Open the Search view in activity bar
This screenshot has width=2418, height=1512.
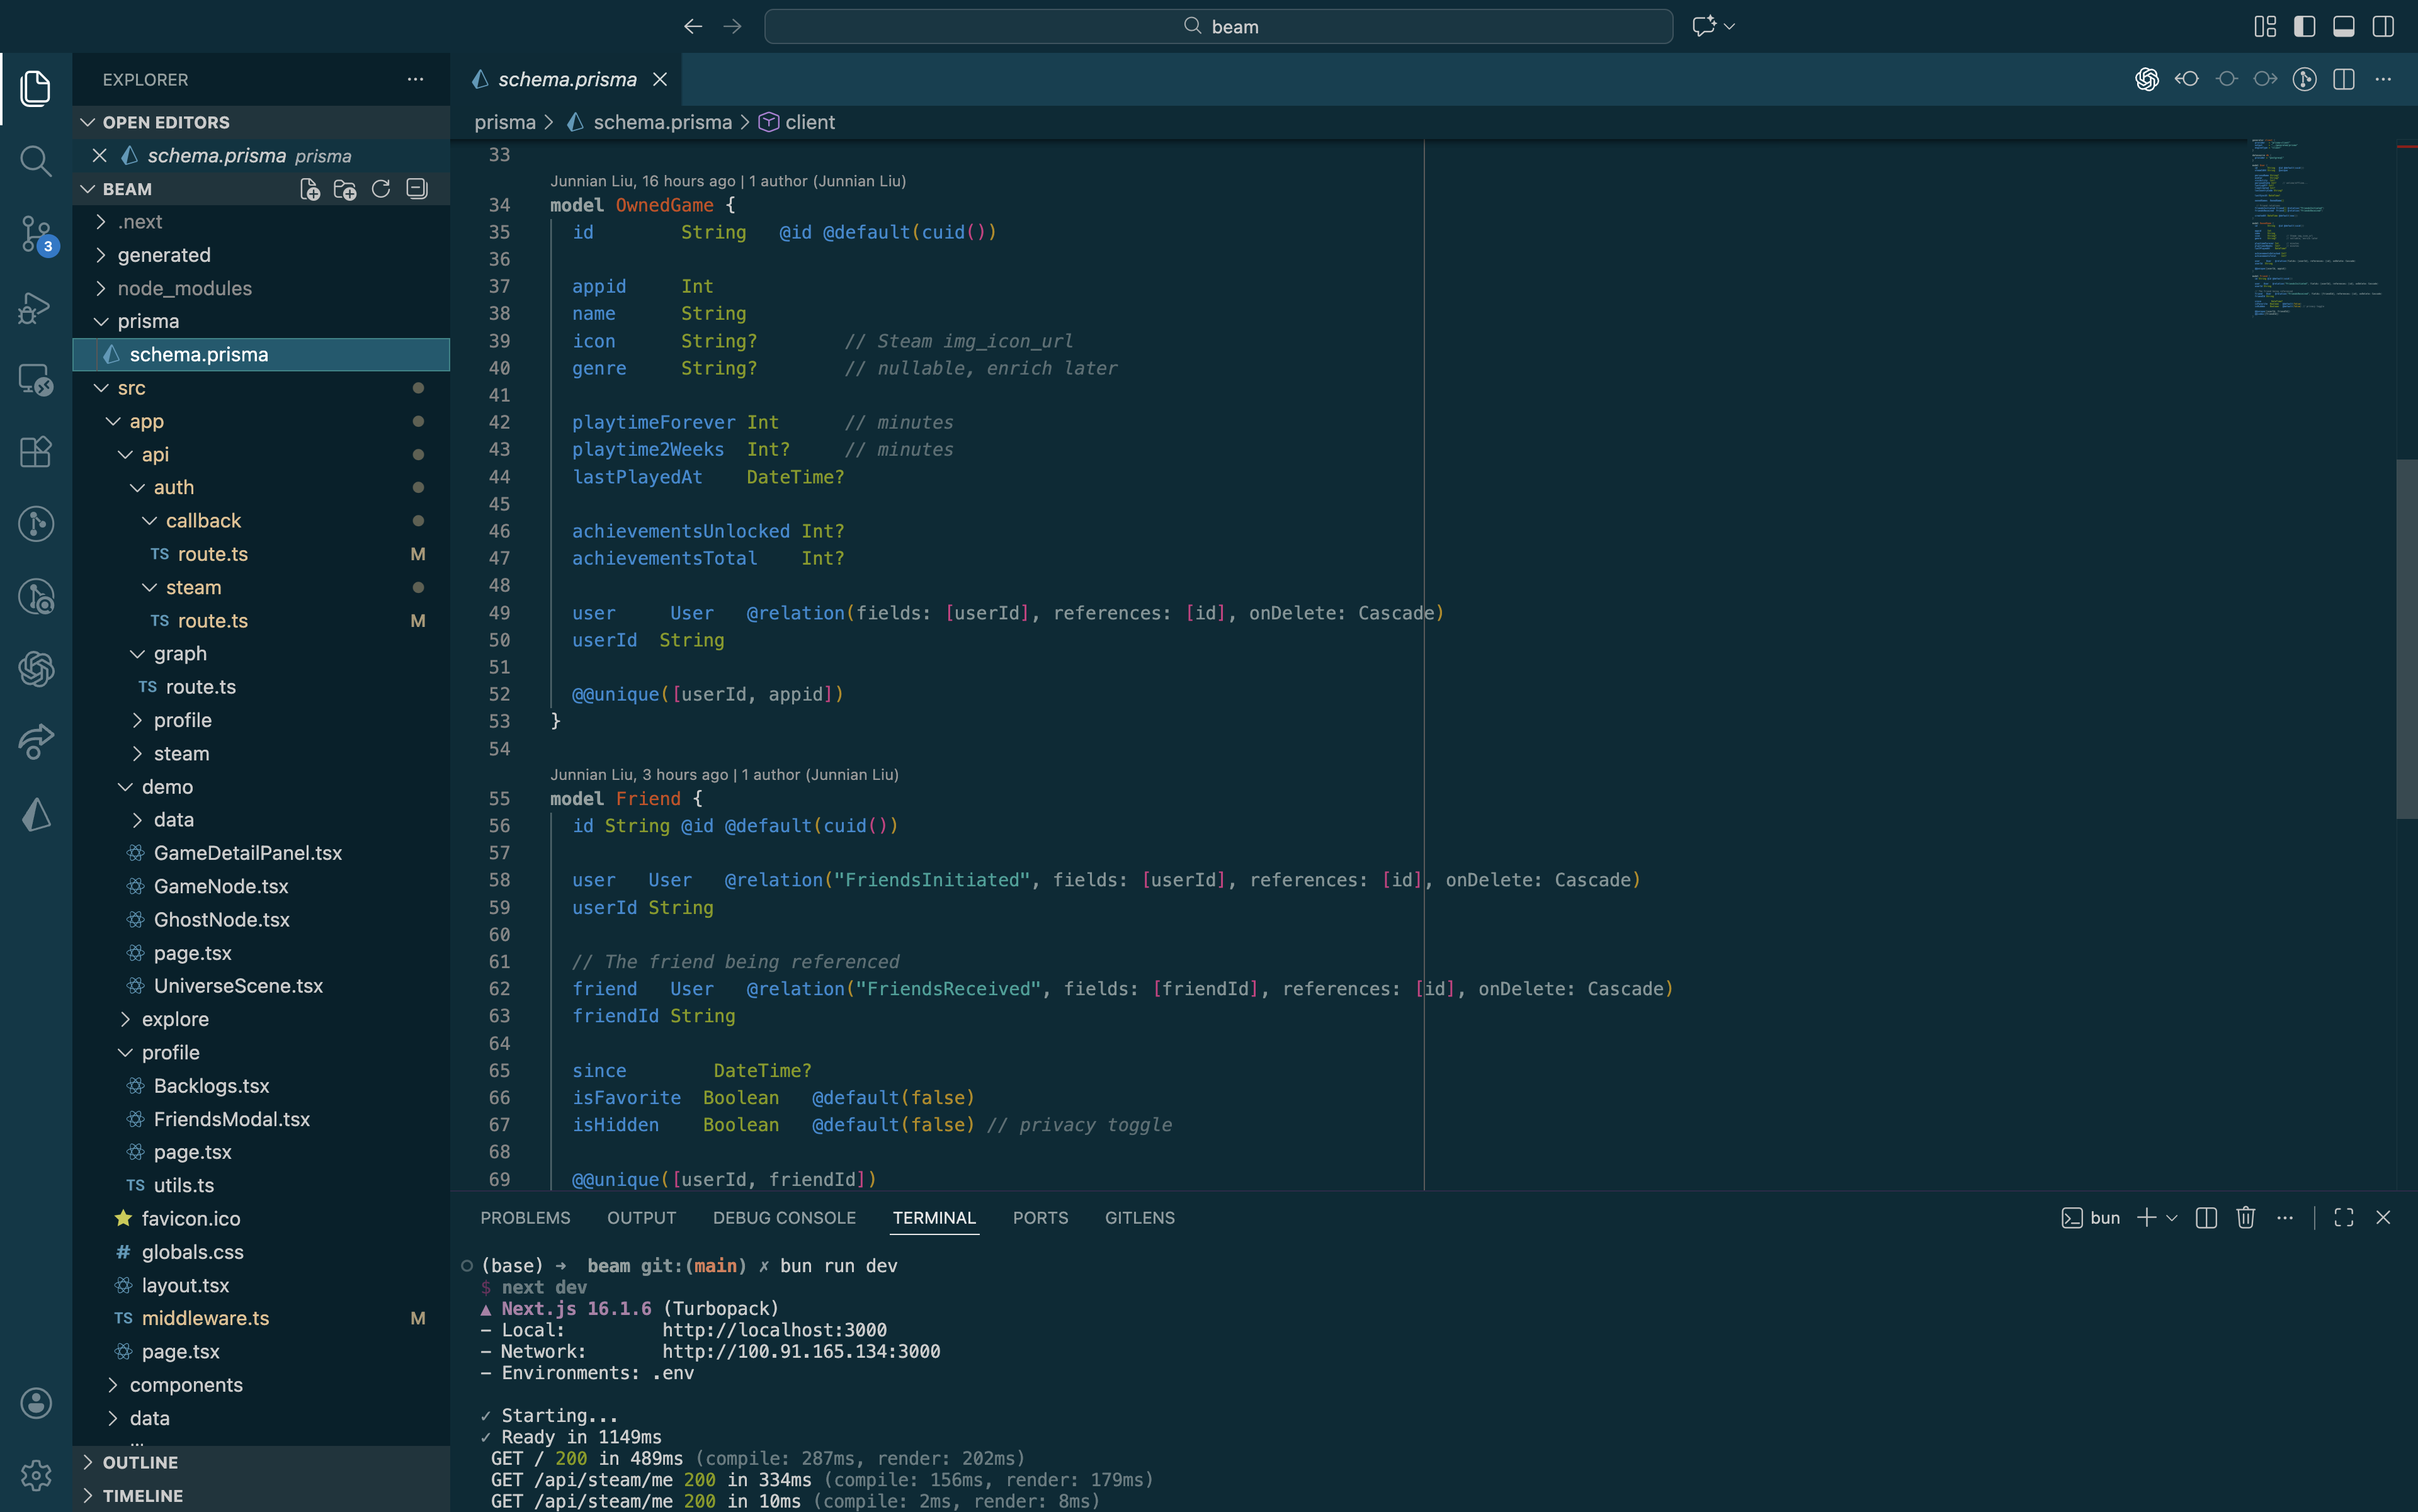[x=35, y=161]
